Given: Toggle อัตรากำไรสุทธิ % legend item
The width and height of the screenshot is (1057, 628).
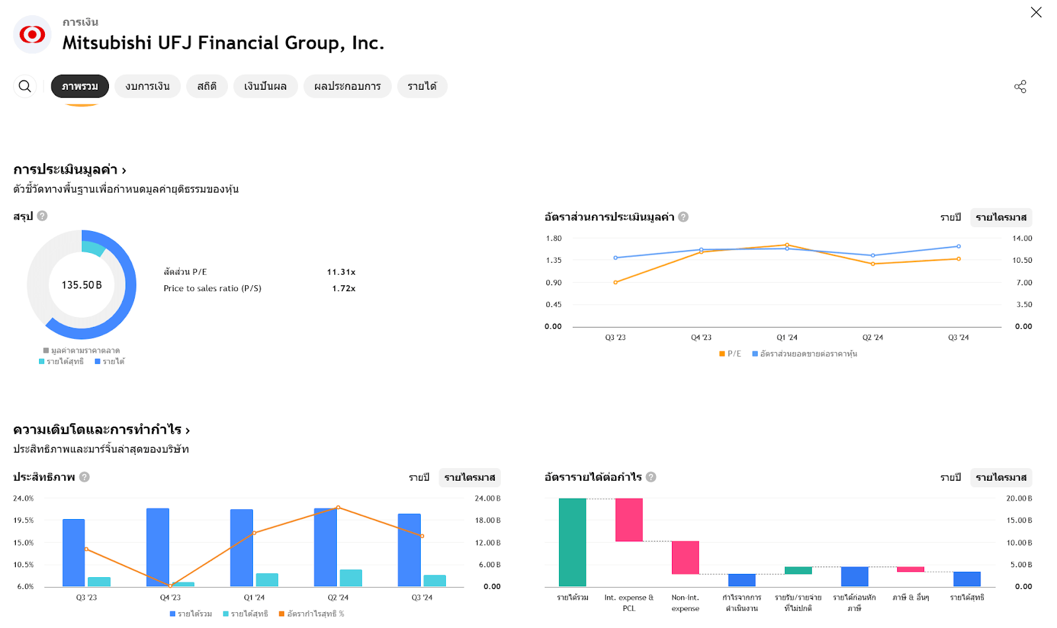Looking at the screenshot, I should click(x=312, y=614).
